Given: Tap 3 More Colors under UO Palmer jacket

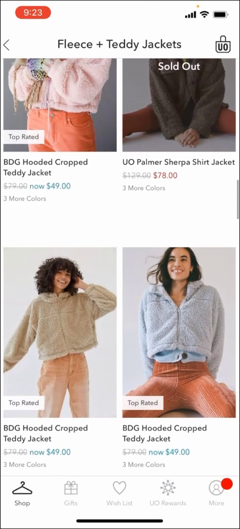Looking at the screenshot, I should pos(144,188).
